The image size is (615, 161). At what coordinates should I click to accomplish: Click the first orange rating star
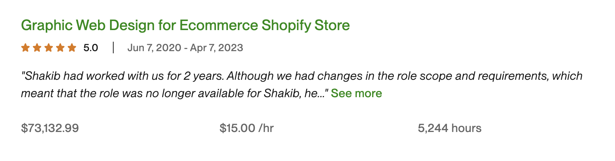click(25, 48)
